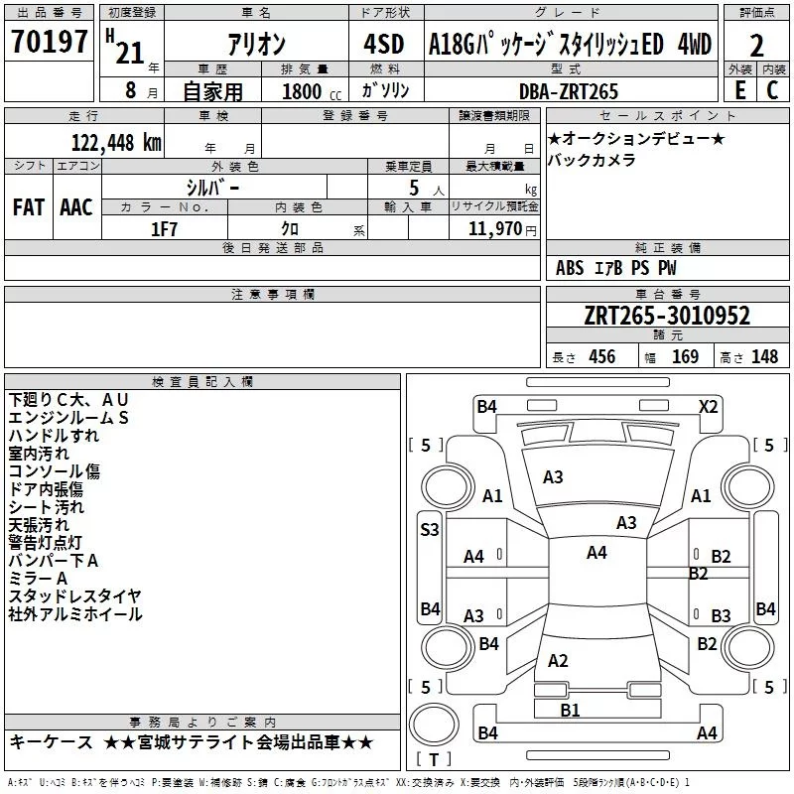
Task: Select the A2 mark on the trunk
Action: tap(558, 661)
